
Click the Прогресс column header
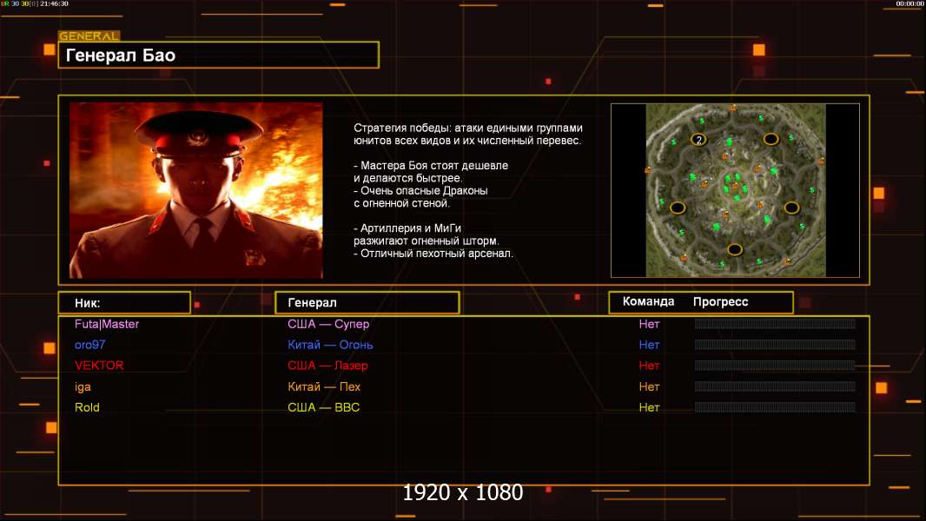(720, 301)
